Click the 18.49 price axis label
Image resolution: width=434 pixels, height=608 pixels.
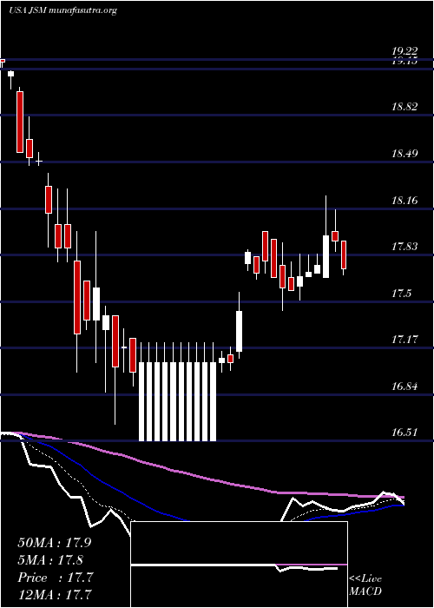[x=404, y=153]
